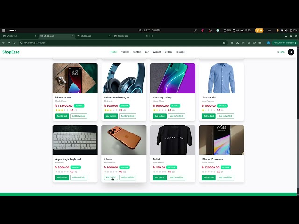Add iPhone 15 pro max to wishlist
This screenshot has width=299, height=224.
coord(225,177)
